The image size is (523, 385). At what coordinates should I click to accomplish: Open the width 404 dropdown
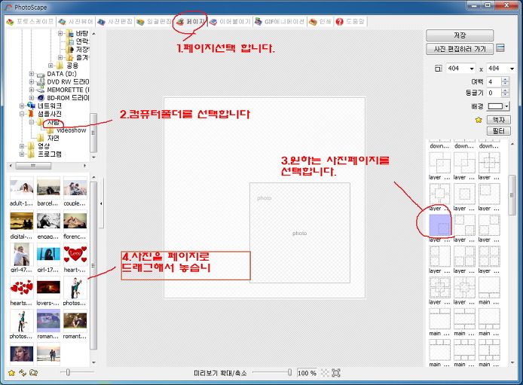[x=472, y=69]
